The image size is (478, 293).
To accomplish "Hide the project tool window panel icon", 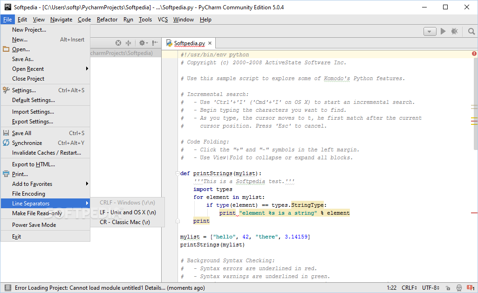I will 155,43.
